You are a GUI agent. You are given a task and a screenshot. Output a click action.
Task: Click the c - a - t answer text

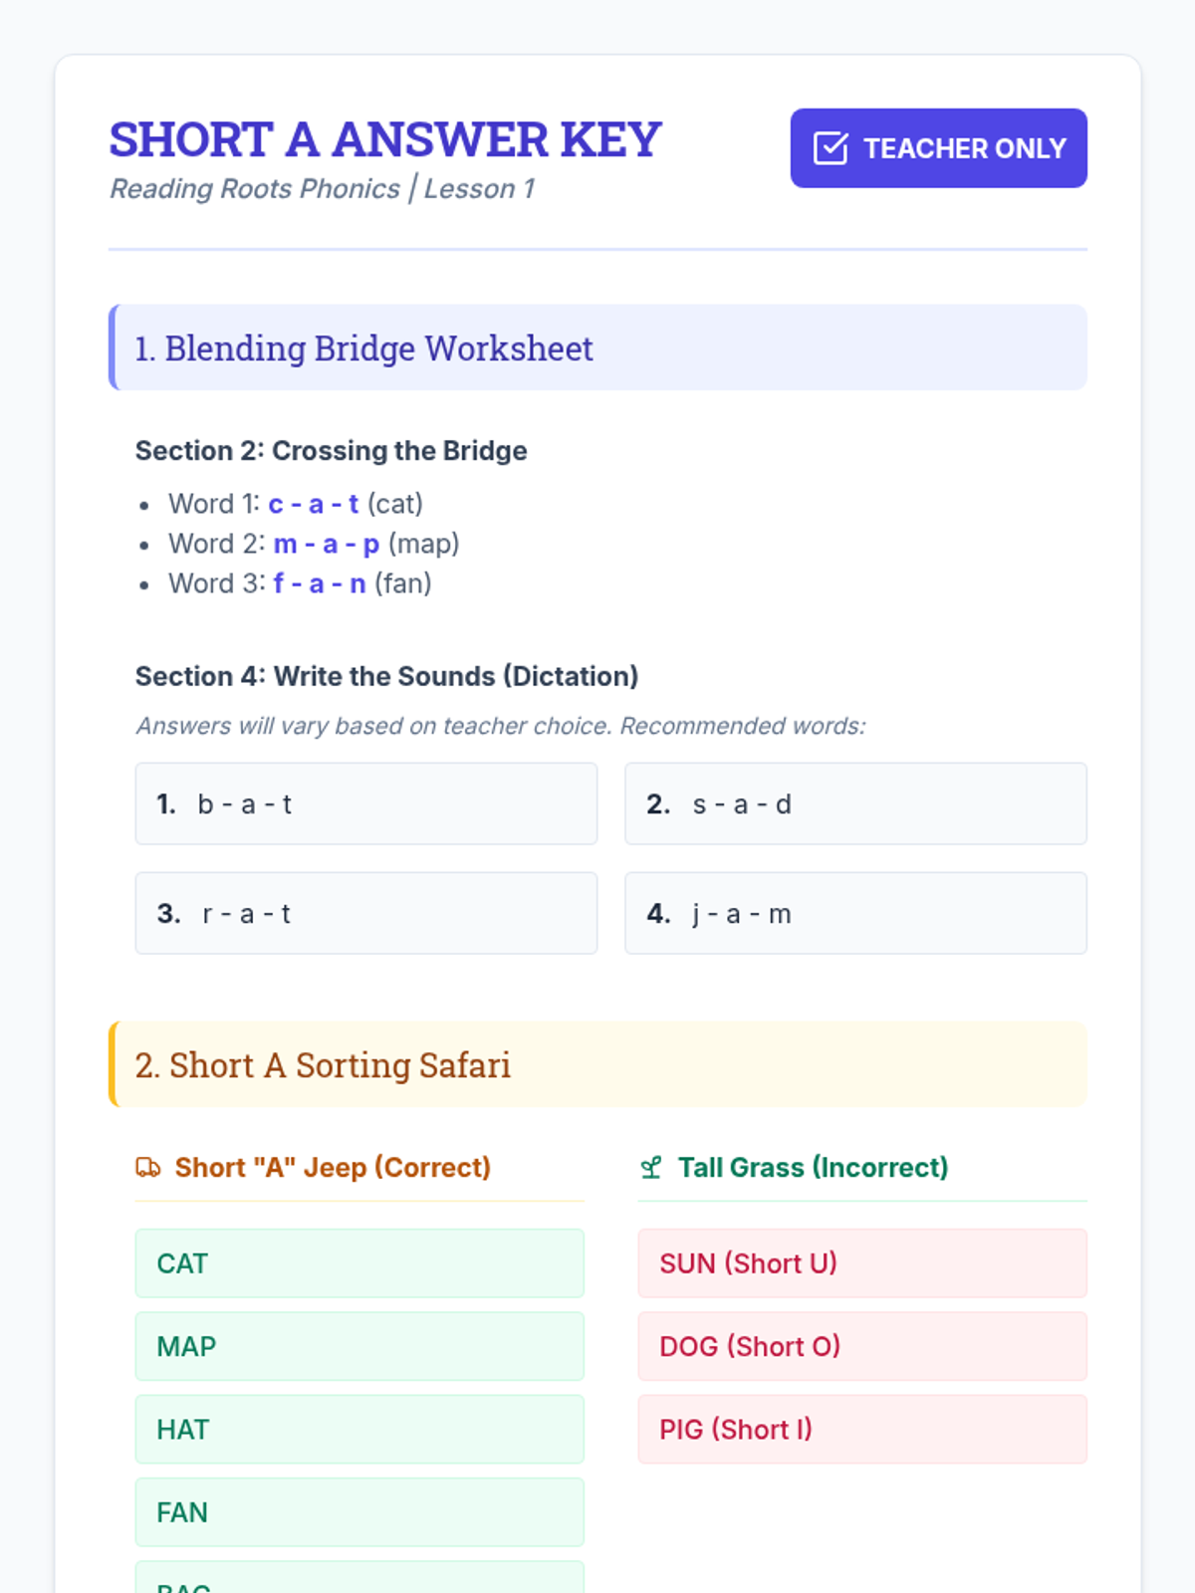(313, 504)
